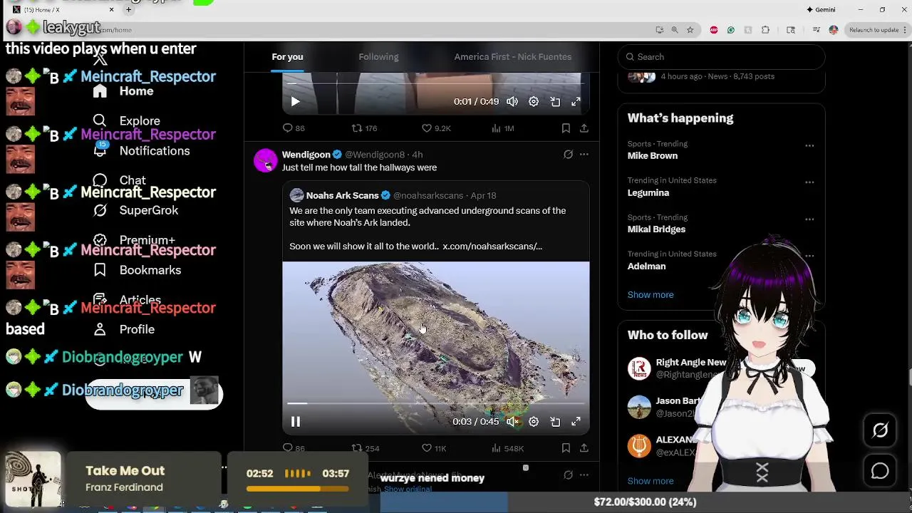Image resolution: width=912 pixels, height=513 pixels.
Task: Open the Explore search icon in sidebar
Action: (100, 120)
